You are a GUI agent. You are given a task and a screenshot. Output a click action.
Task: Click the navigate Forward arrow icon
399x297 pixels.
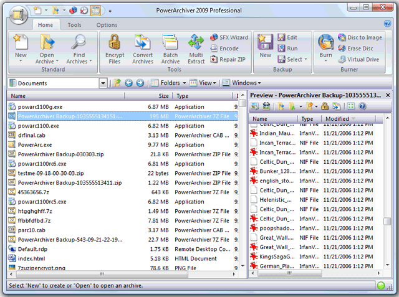140,83
